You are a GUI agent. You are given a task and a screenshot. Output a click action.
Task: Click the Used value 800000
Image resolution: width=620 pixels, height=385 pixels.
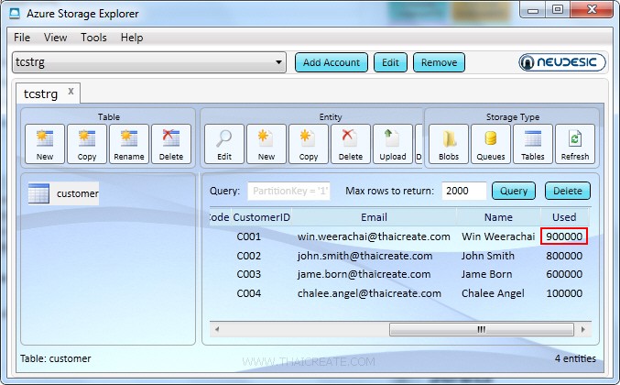click(564, 256)
